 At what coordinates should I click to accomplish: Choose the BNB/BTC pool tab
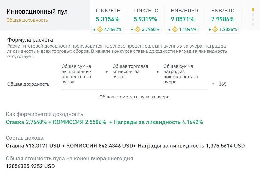coord(222,11)
